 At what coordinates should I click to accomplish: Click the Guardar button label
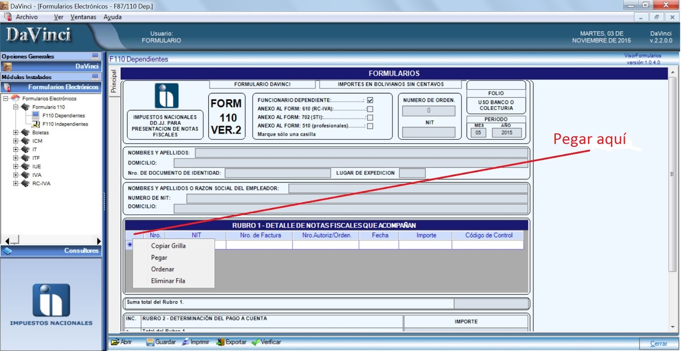click(x=165, y=342)
